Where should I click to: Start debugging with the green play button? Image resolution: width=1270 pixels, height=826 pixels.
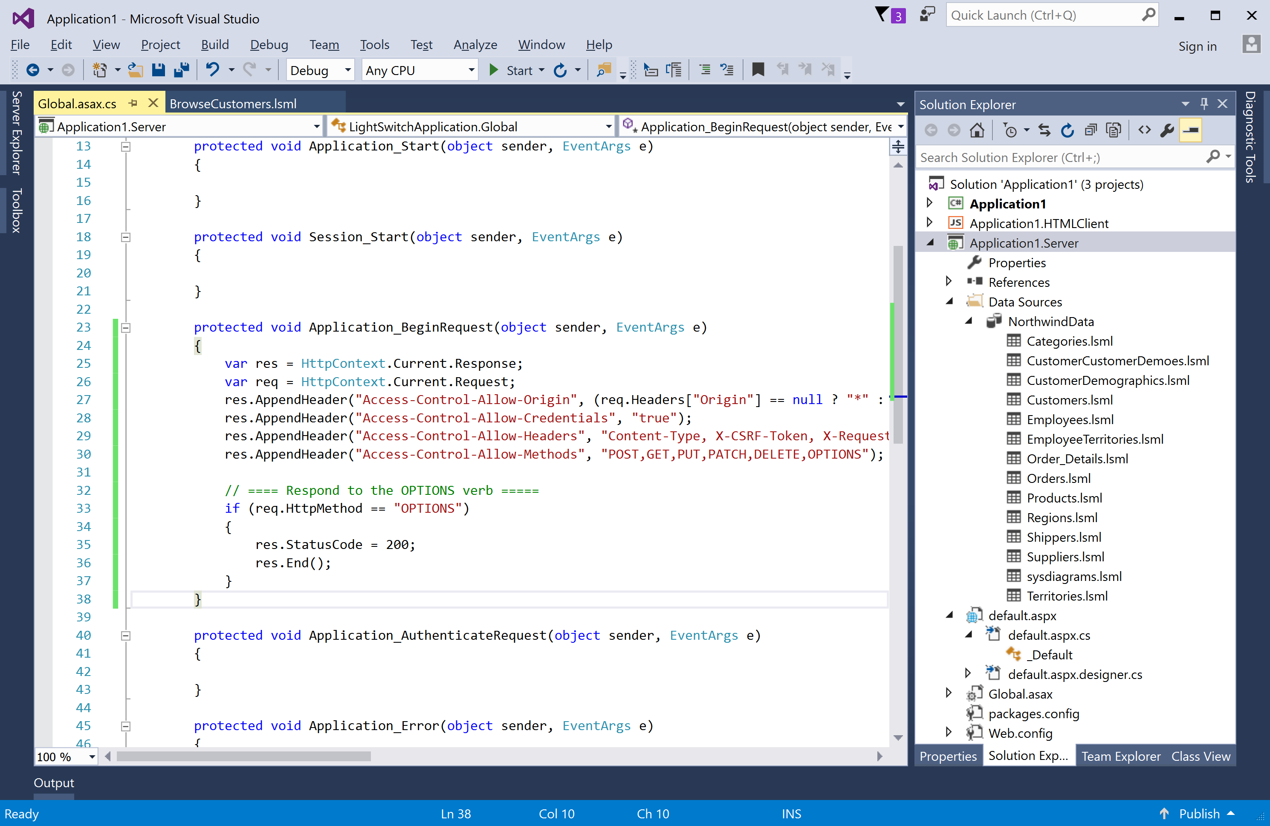click(x=494, y=70)
